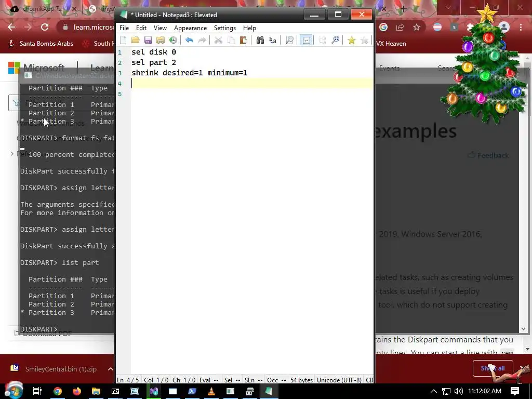532x399 pixels.
Task: Click the Open file folder icon in Notepad3
Action: pyautogui.click(x=136, y=41)
